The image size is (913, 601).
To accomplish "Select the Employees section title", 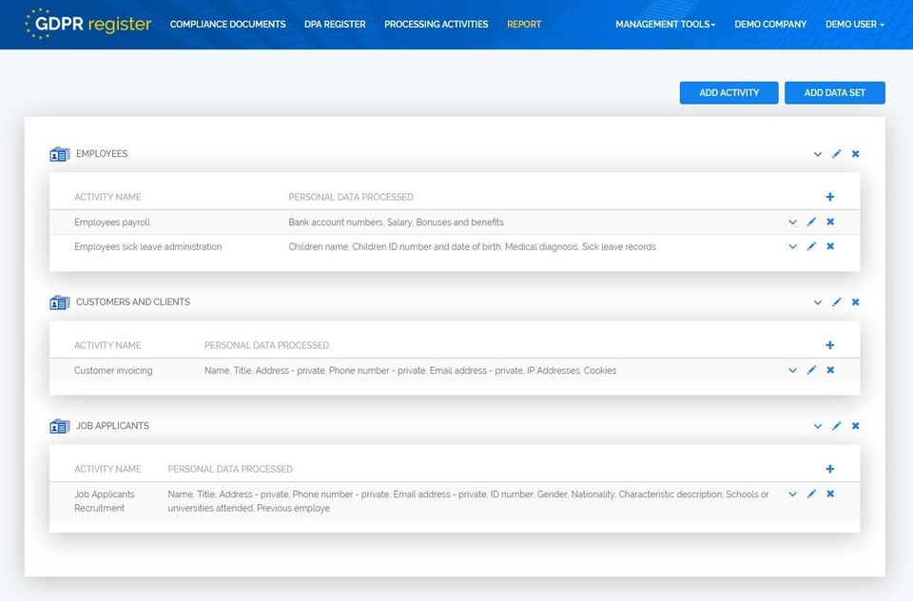I will click(102, 154).
